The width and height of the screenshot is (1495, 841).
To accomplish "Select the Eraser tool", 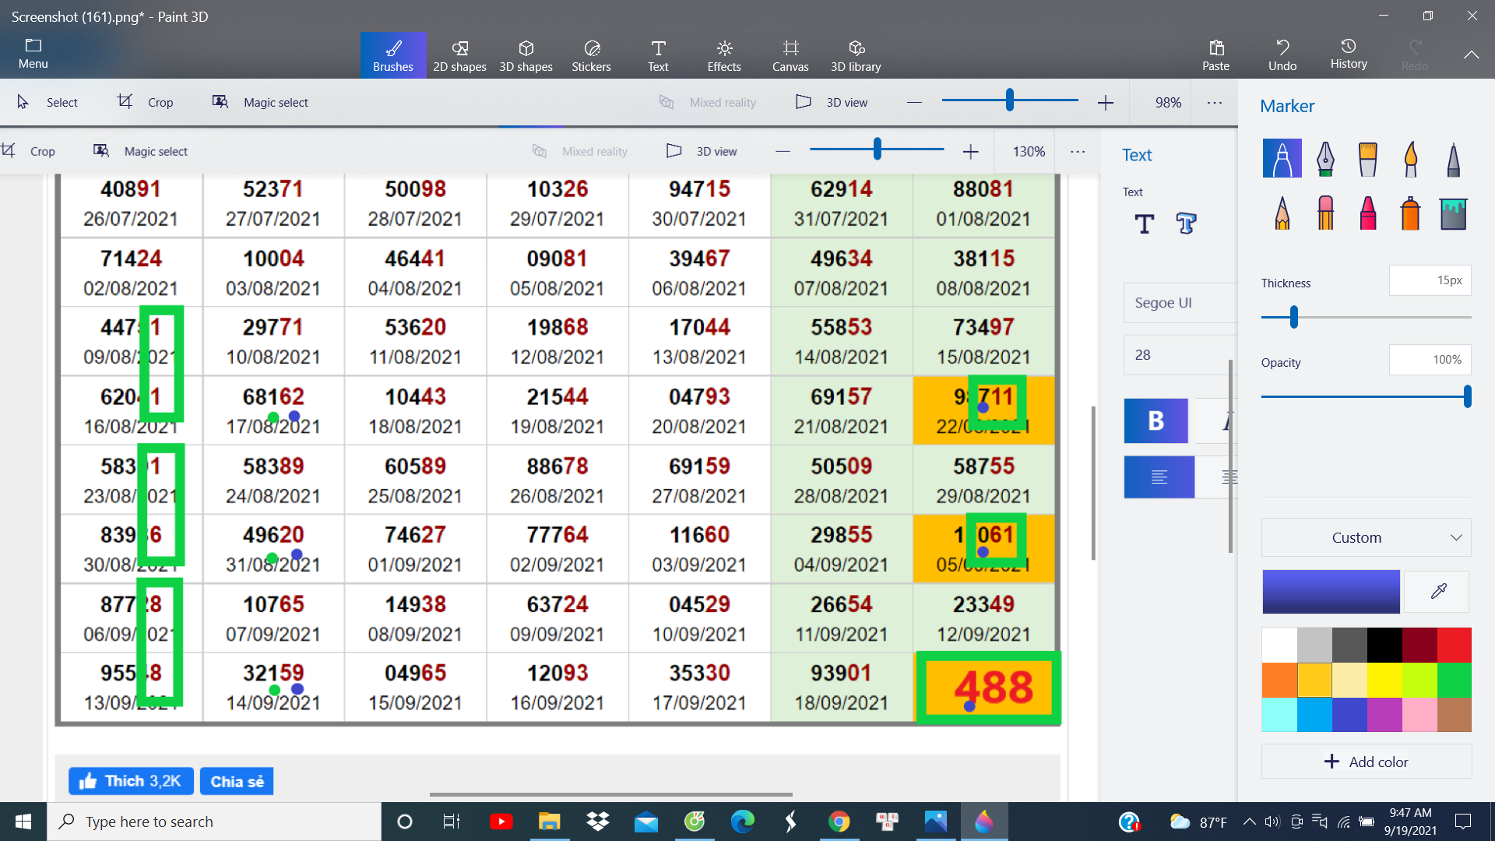I will pos(1325,212).
